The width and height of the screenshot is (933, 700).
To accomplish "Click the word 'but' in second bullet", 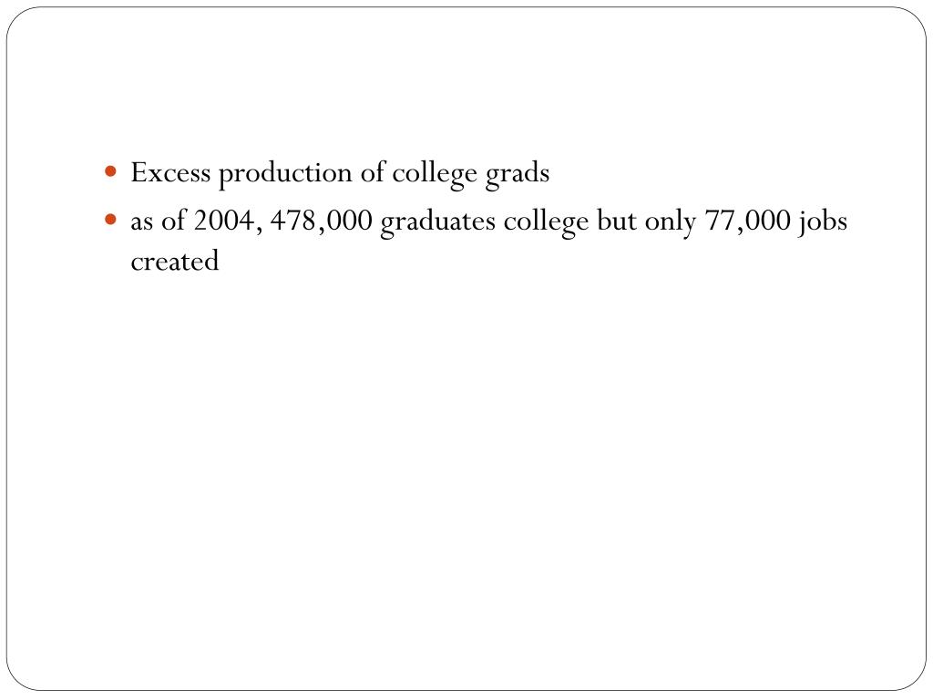I will (x=617, y=221).
